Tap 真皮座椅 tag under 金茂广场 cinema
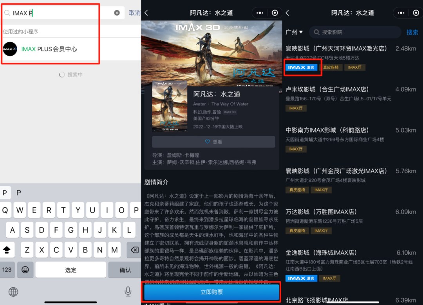Viewport: 423px width, 305px height. click(297, 190)
